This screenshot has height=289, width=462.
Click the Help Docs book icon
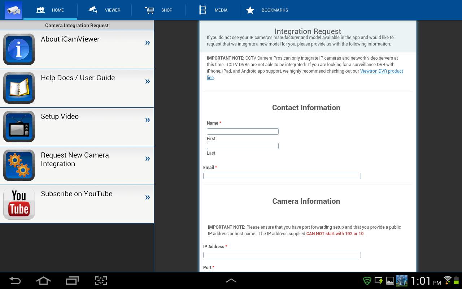19,88
